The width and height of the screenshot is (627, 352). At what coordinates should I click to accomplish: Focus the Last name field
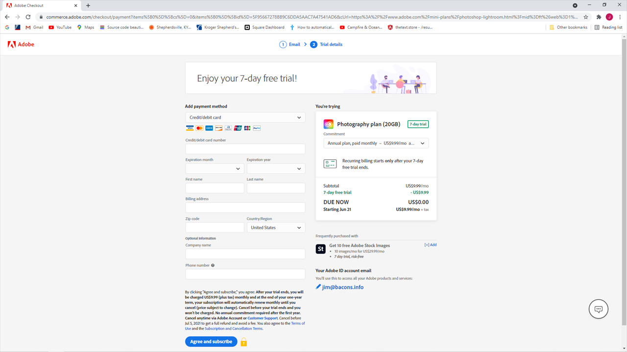pos(276,188)
